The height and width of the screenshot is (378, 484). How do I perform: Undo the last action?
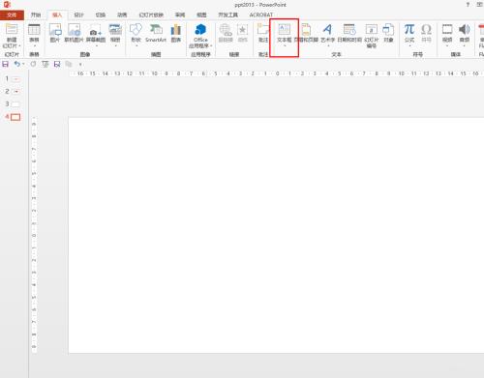pyautogui.click(x=16, y=64)
